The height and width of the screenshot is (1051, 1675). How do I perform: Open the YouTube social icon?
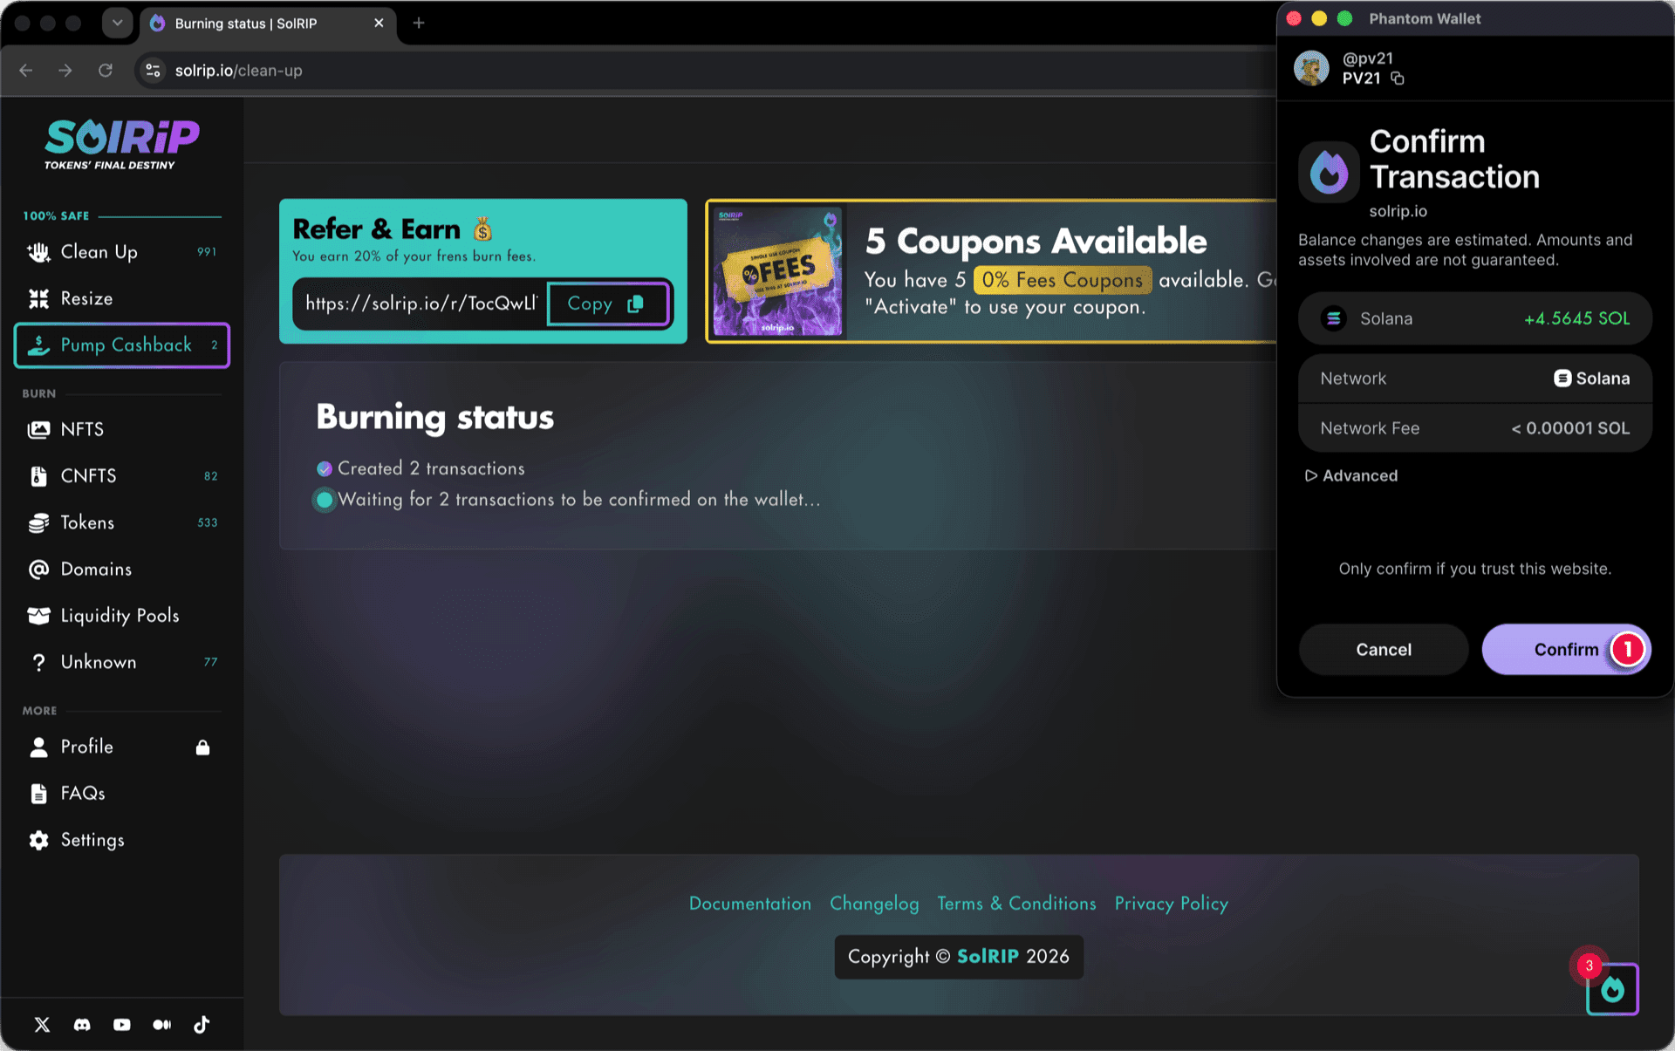pyautogui.click(x=122, y=1025)
